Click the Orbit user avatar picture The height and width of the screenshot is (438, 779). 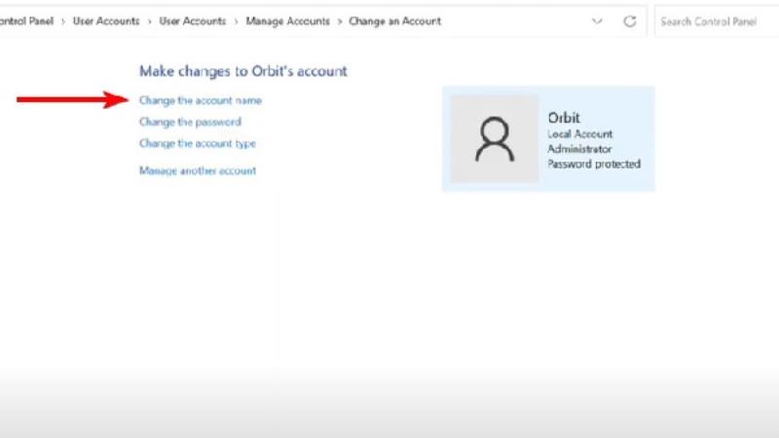(495, 139)
